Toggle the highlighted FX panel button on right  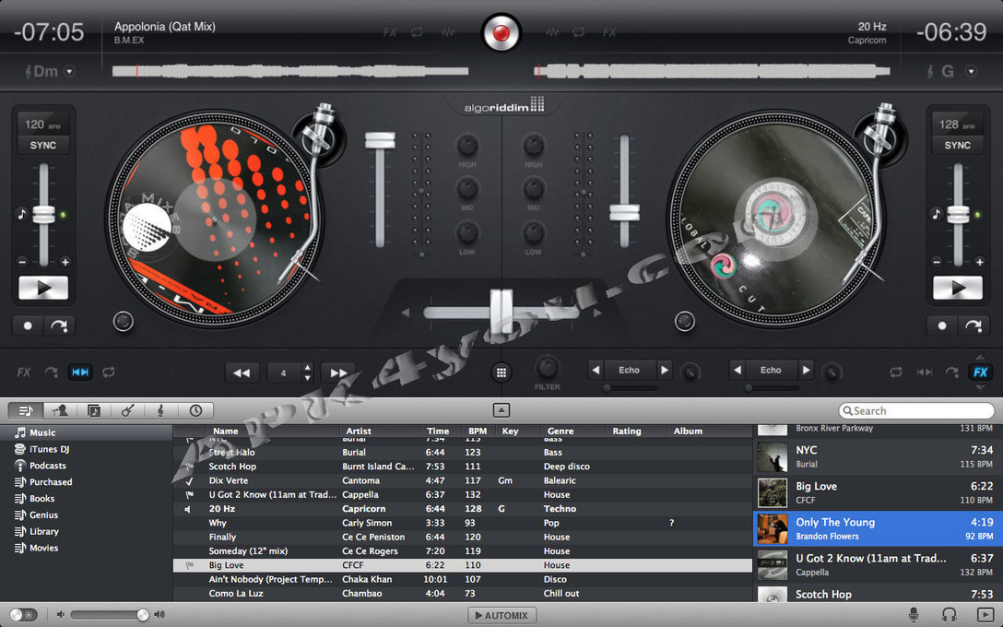pyautogui.click(x=981, y=373)
